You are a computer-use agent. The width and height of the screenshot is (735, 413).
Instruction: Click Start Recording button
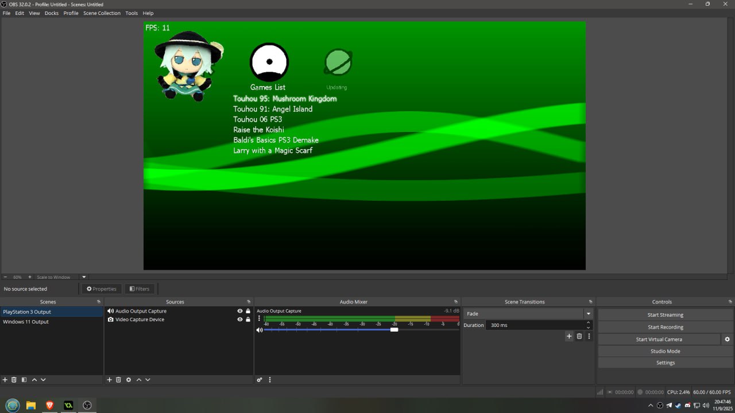coord(666,327)
